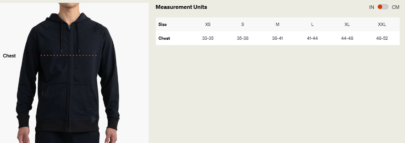Select the XXL size column header
This screenshot has height=143, width=405.
click(382, 24)
